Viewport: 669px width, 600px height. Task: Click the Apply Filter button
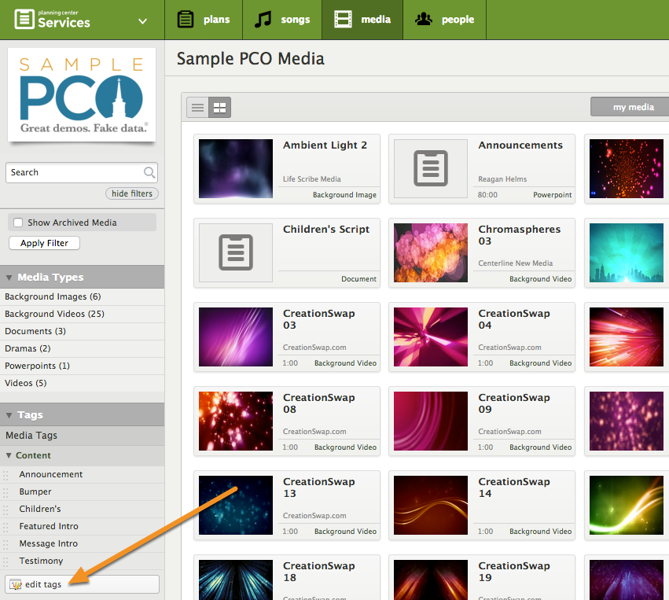click(x=44, y=243)
